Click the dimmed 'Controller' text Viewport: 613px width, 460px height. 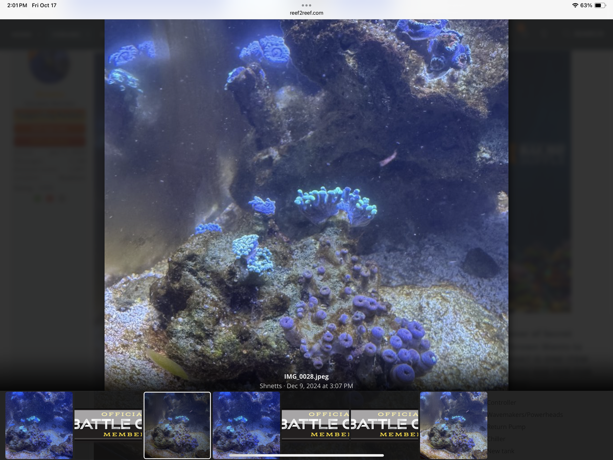coord(502,403)
